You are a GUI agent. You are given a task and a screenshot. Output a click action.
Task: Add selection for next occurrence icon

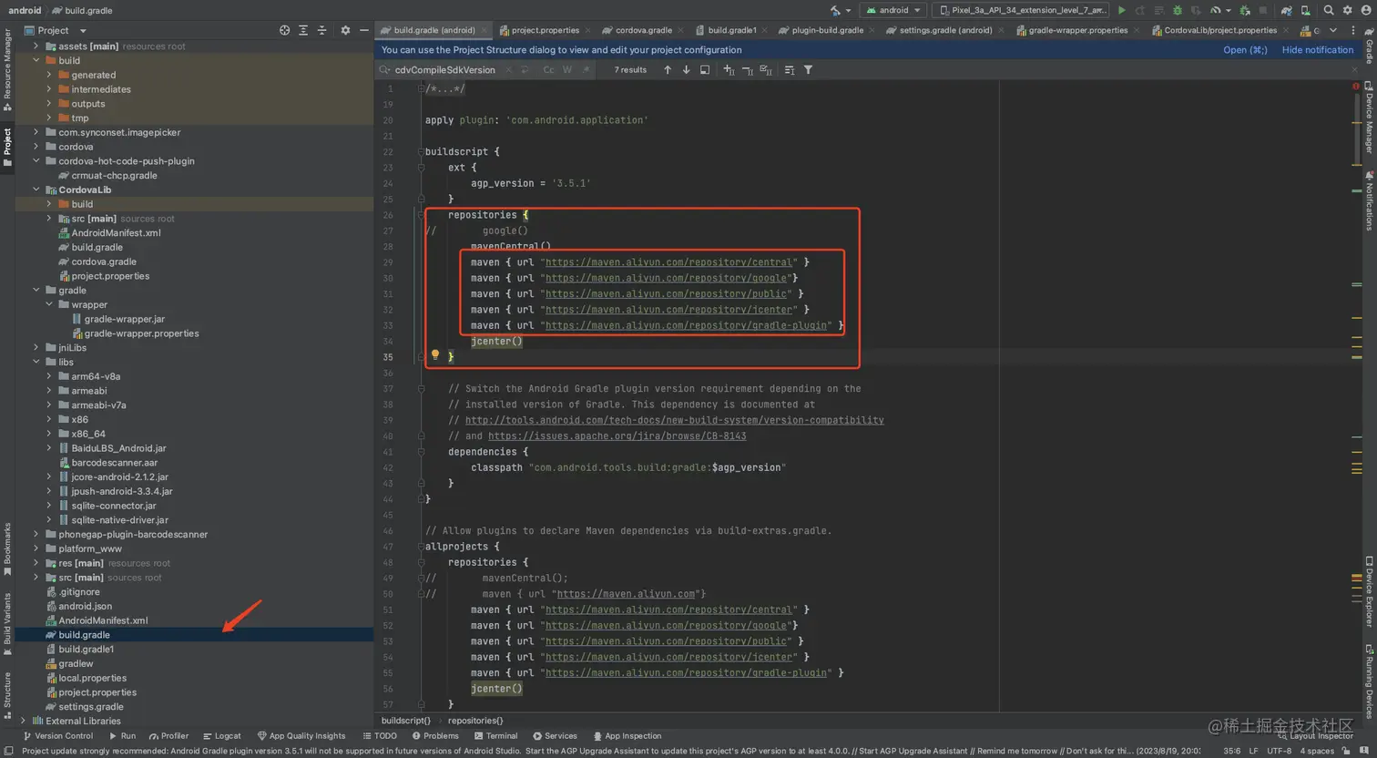[729, 69]
